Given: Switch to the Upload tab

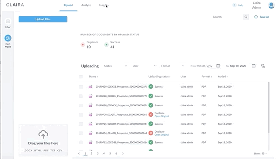Looking at the screenshot, I should [x=68, y=5].
